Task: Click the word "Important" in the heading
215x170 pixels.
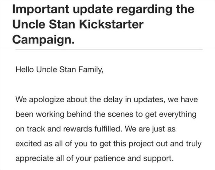Action: (x=41, y=10)
